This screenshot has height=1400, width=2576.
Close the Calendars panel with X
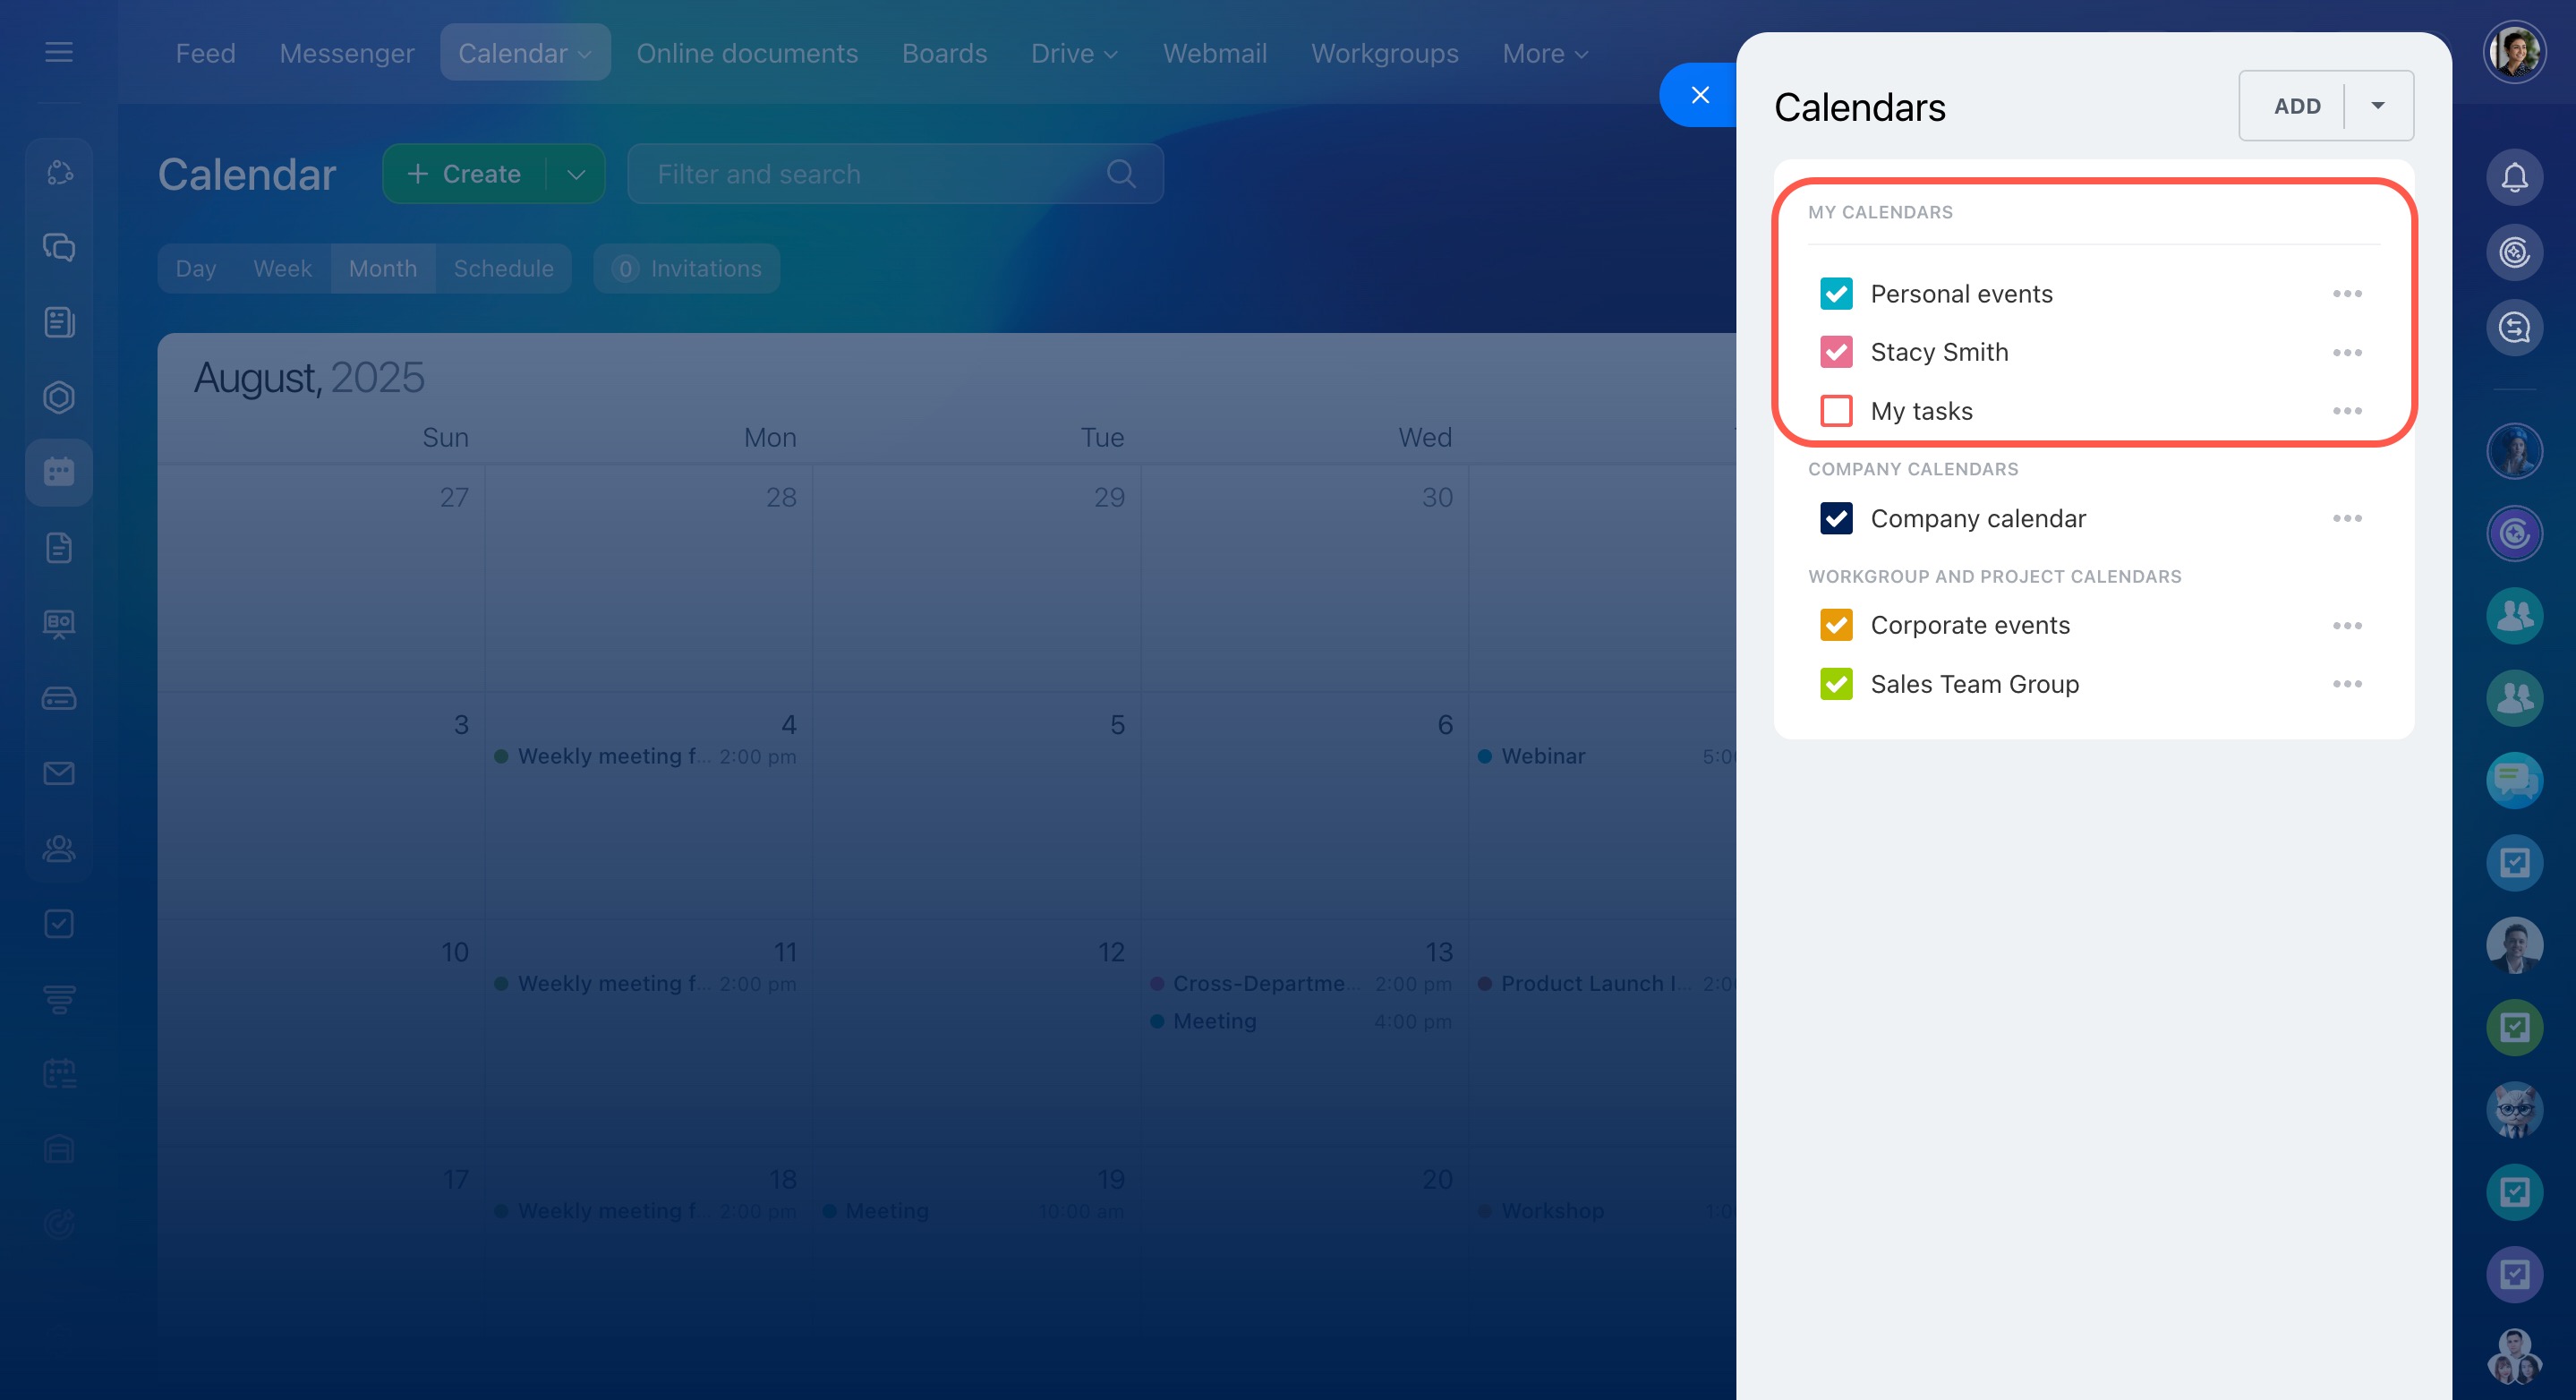1699,95
